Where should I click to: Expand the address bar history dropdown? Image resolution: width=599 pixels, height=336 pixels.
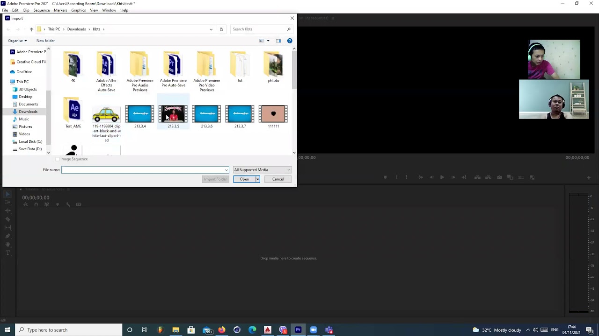[211, 29]
